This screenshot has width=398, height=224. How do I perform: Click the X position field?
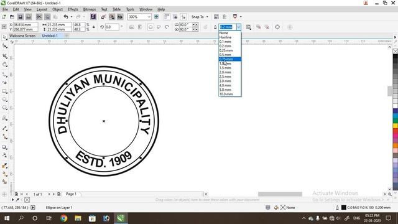click(x=25, y=25)
